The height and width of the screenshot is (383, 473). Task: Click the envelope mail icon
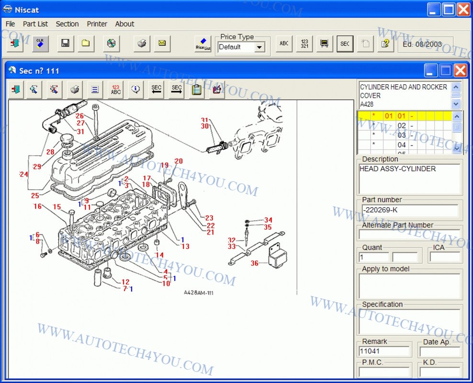162,44
